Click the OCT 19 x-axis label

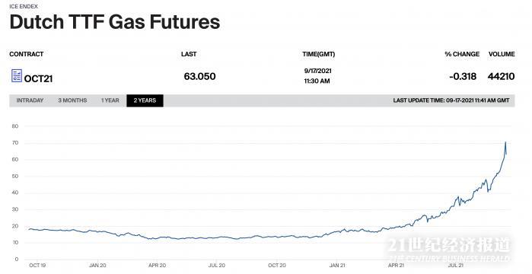tap(37, 265)
